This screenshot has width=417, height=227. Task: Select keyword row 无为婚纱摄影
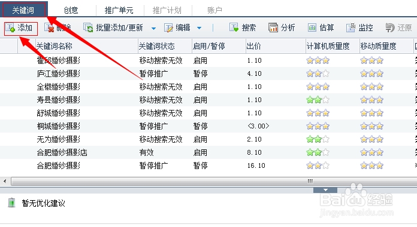point(208,139)
